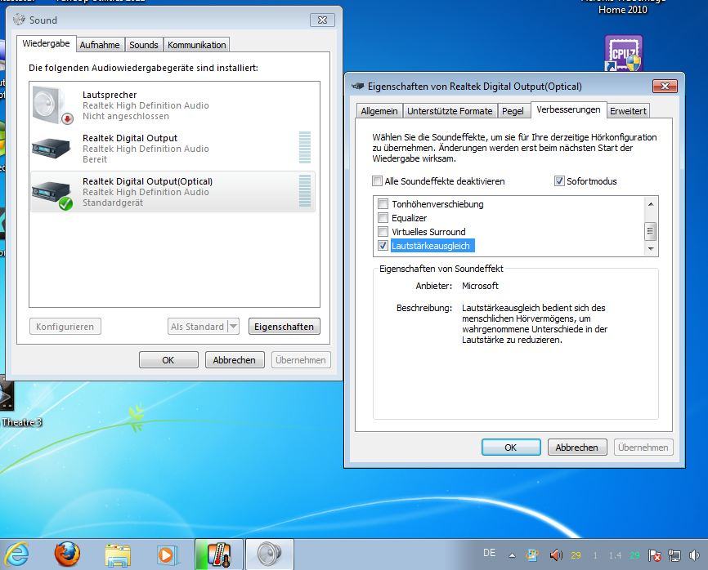
Task: Uncheck the Sofortmodus checkbox
Action: coord(559,180)
